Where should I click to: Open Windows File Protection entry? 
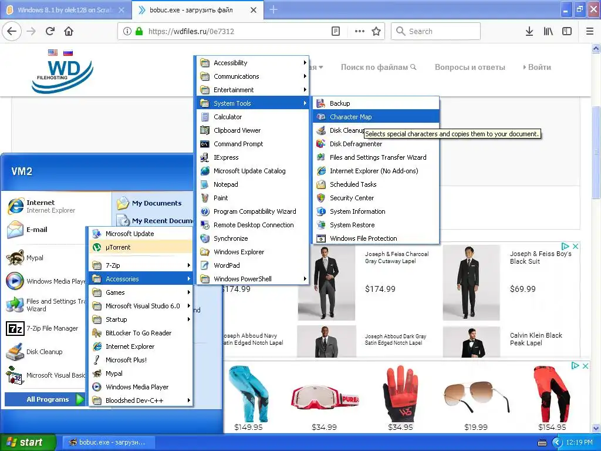click(376, 238)
